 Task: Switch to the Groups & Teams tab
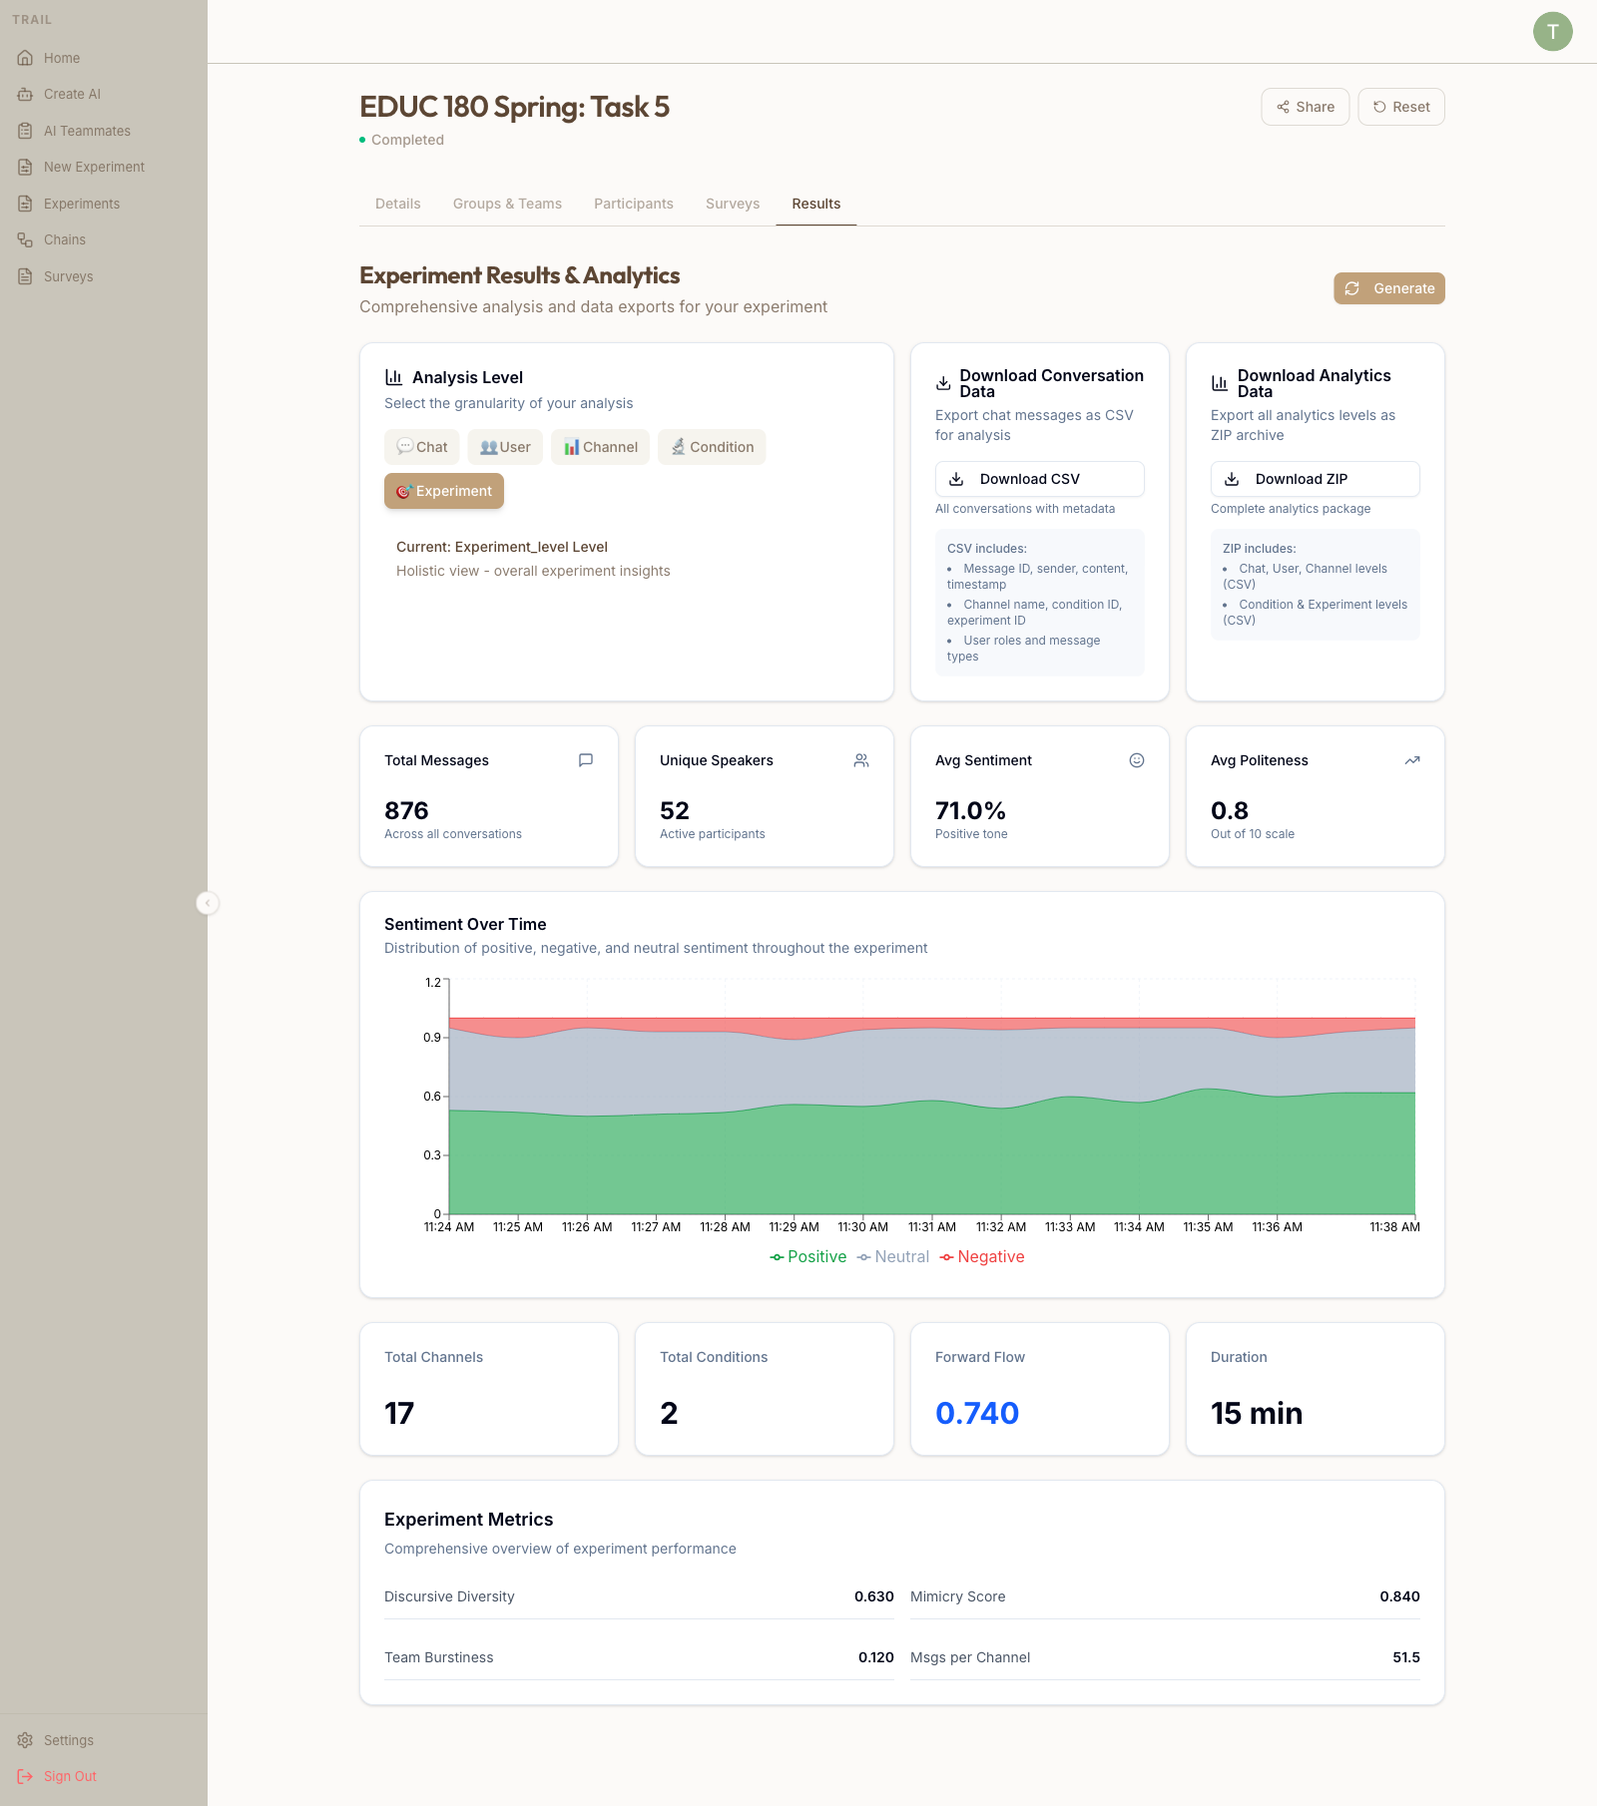coord(507,204)
